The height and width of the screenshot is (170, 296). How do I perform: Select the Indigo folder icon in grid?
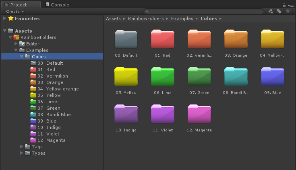126,114
